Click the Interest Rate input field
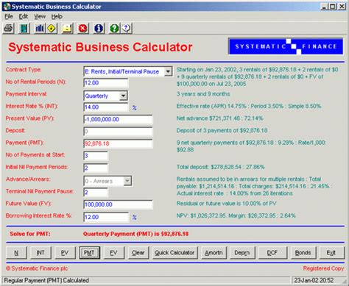 click(105, 107)
